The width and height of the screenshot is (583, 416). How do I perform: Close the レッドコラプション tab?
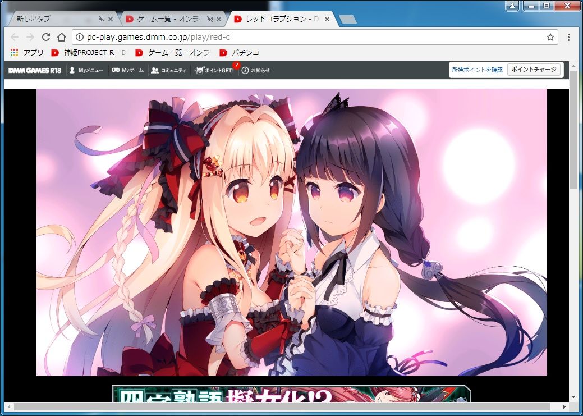(x=327, y=19)
